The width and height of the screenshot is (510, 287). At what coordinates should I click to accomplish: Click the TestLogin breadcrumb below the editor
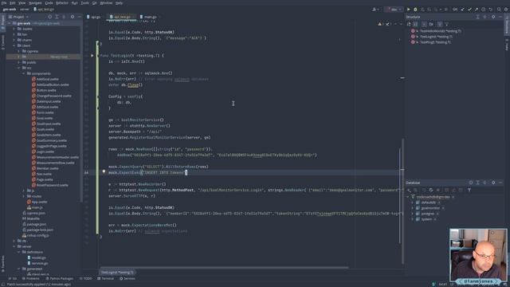(117, 273)
